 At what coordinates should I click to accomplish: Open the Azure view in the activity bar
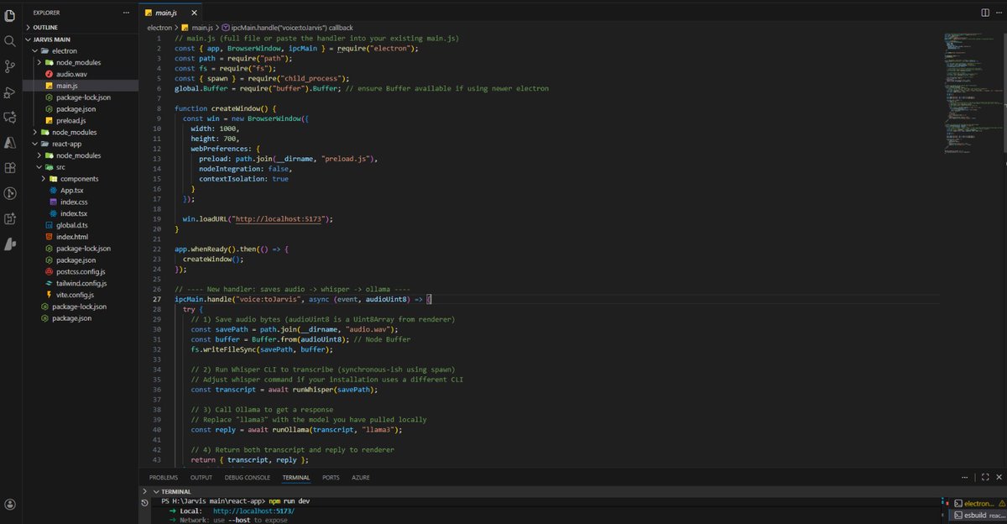tap(10, 143)
